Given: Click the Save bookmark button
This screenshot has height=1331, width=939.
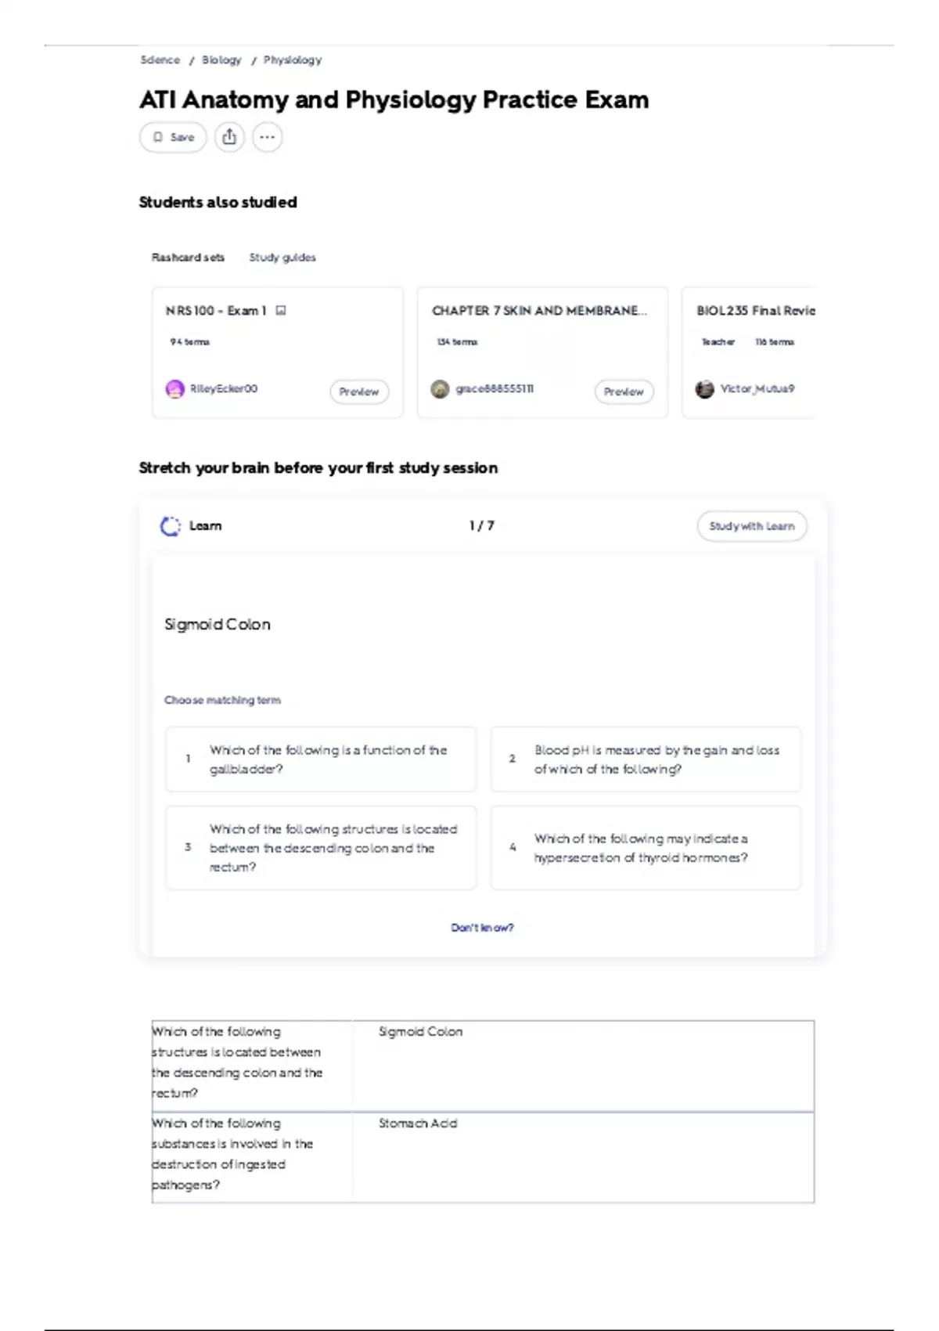Looking at the screenshot, I should click(173, 137).
